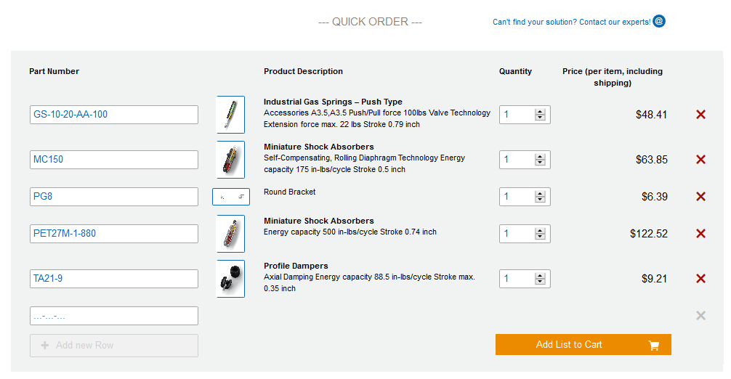Viewport: 731px width, 379px height.
Task: Open the MC150 shock absorber thumbnail
Action: pos(230,160)
